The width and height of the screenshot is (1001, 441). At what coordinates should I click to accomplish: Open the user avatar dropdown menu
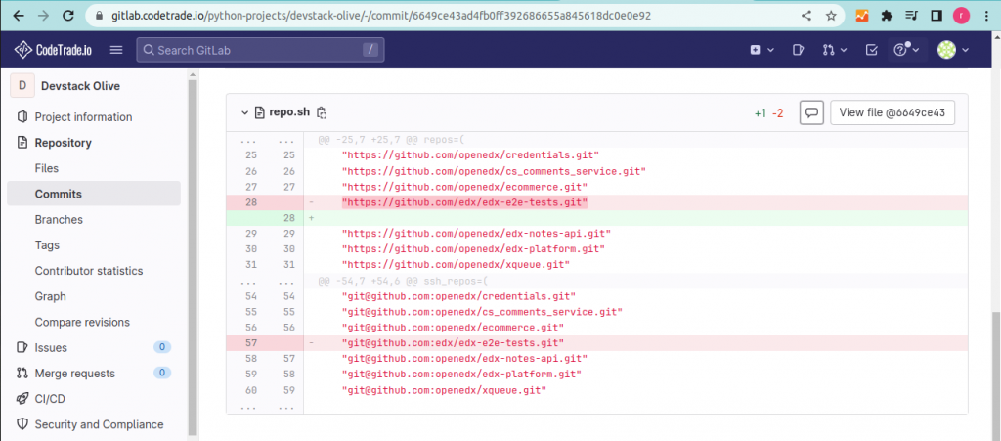[952, 50]
